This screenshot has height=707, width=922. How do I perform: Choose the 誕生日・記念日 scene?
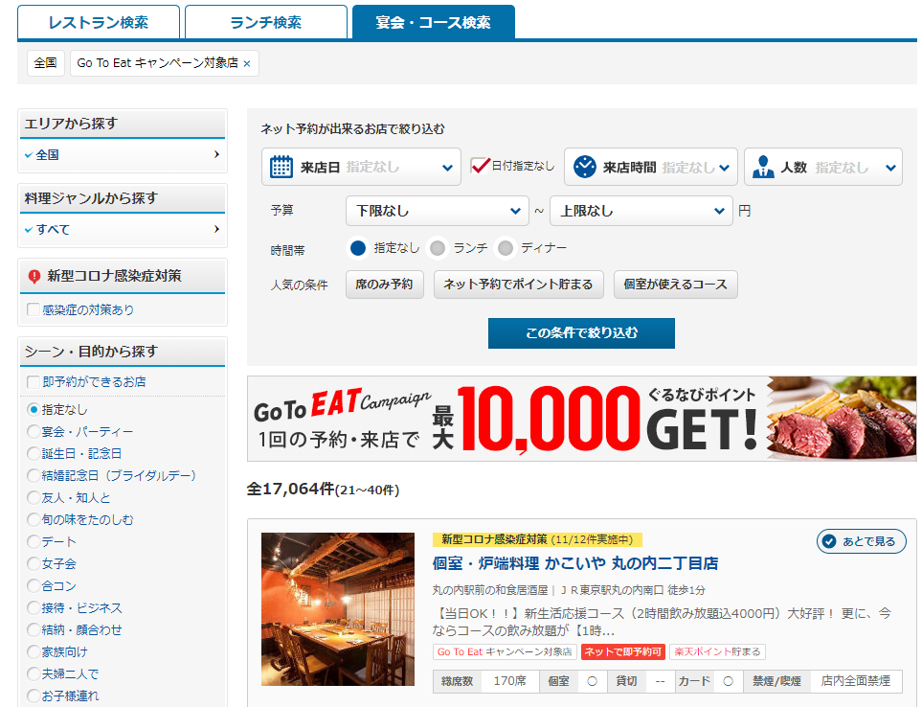[34, 453]
